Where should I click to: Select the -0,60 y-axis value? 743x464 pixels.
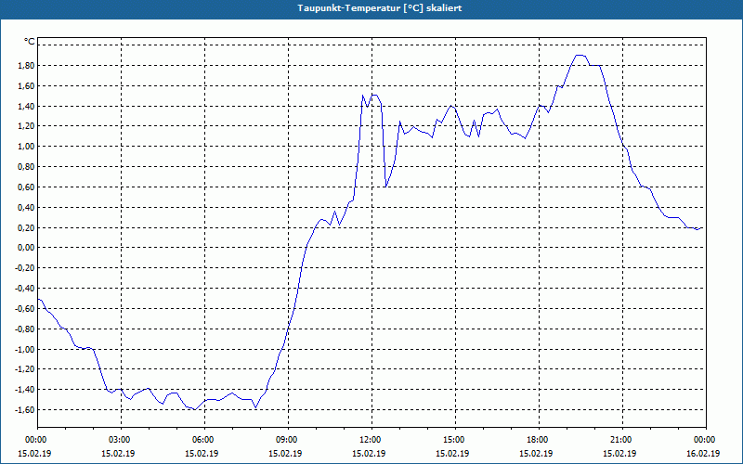click(x=25, y=309)
